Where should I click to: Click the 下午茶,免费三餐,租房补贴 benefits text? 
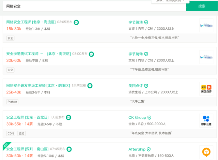[150, 70]
